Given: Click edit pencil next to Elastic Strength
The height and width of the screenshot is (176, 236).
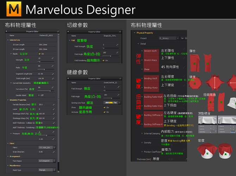Looking at the screenshot, I should 52,58.
